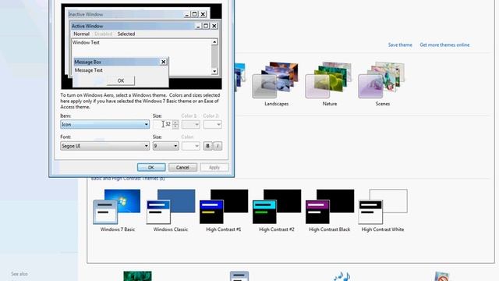This screenshot has height=281, width=499.
Task: Open the disabled Color 1 dropdown
Action: (190, 124)
